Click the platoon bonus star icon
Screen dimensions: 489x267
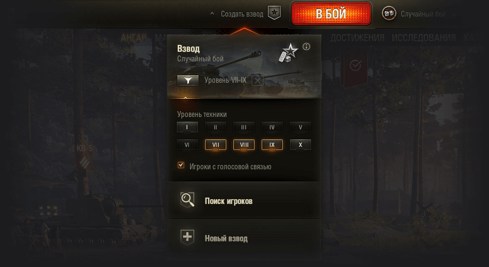coord(288,53)
